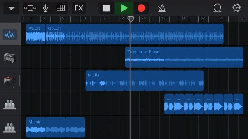
Task: Toggle the metronome
Action: click(x=162, y=8)
